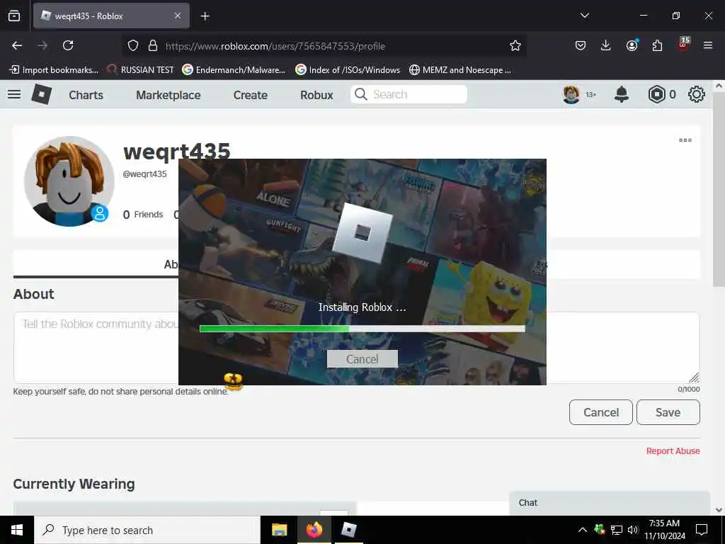Cancel the Roblox installation
The width and height of the screenshot is (725, 544).
(362, 359)
